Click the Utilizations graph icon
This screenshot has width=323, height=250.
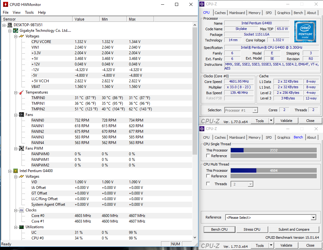point(21,227)
